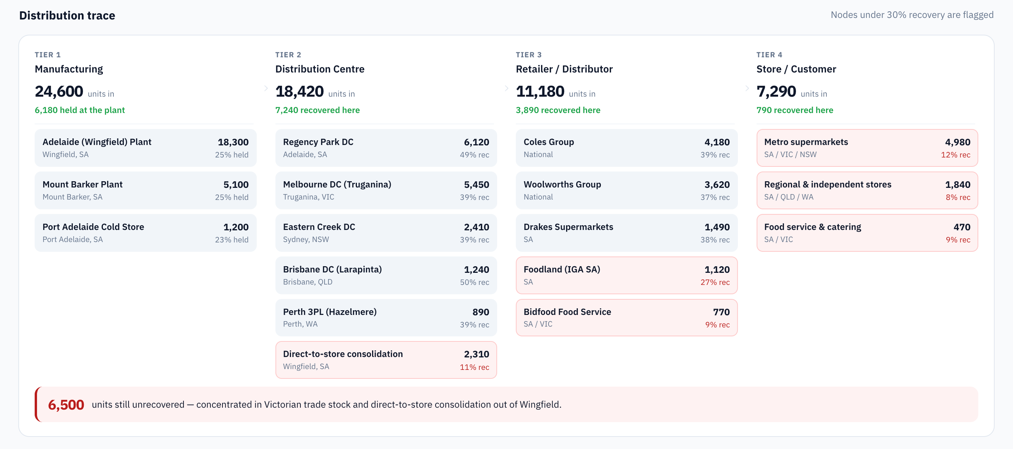Click chevron arrow between Tier 1 and Tier 2
The width and height of the screenshot is (1013, 449).
tap(266, 88)
